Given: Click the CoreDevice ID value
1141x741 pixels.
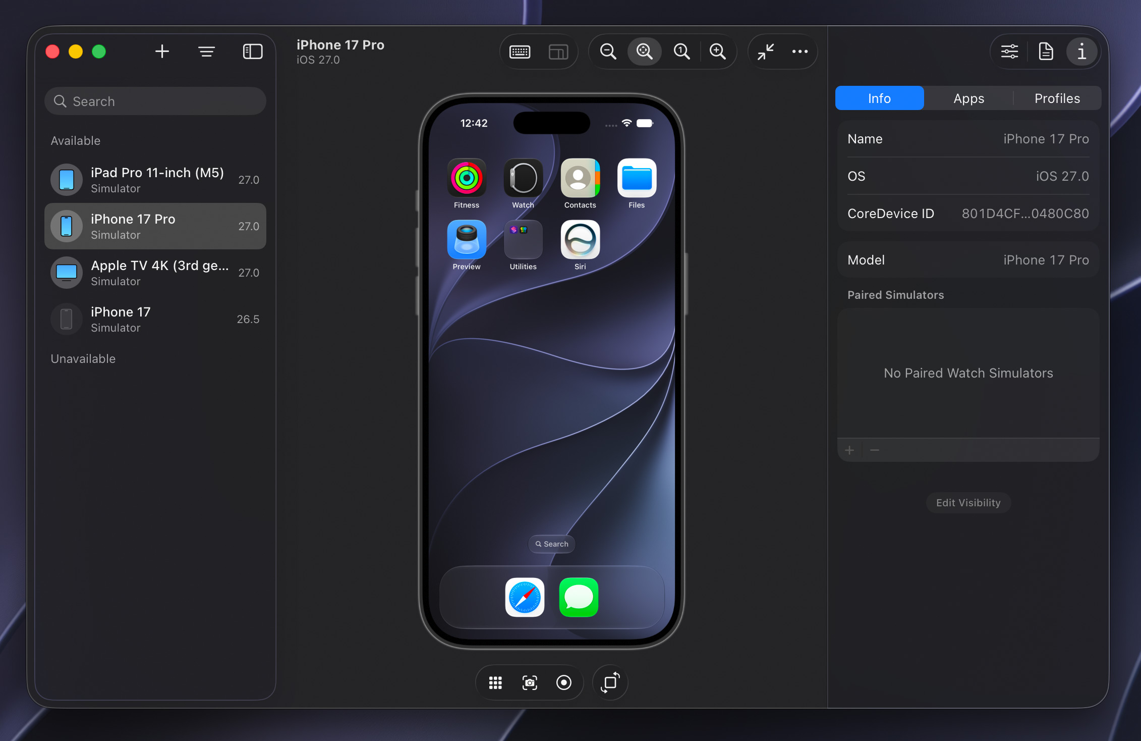Looking at the screenshot, I should (x=1025, y=214).
